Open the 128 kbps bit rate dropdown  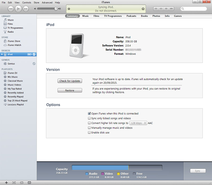[138, 123]
